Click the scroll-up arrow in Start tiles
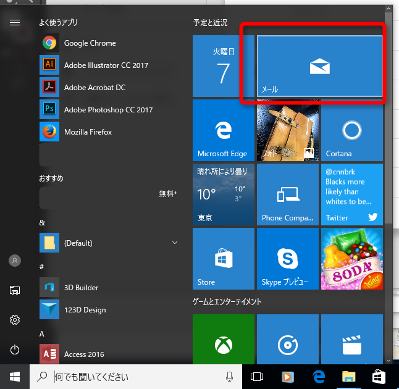Screen dimensions: 399x389 point(388,9)
